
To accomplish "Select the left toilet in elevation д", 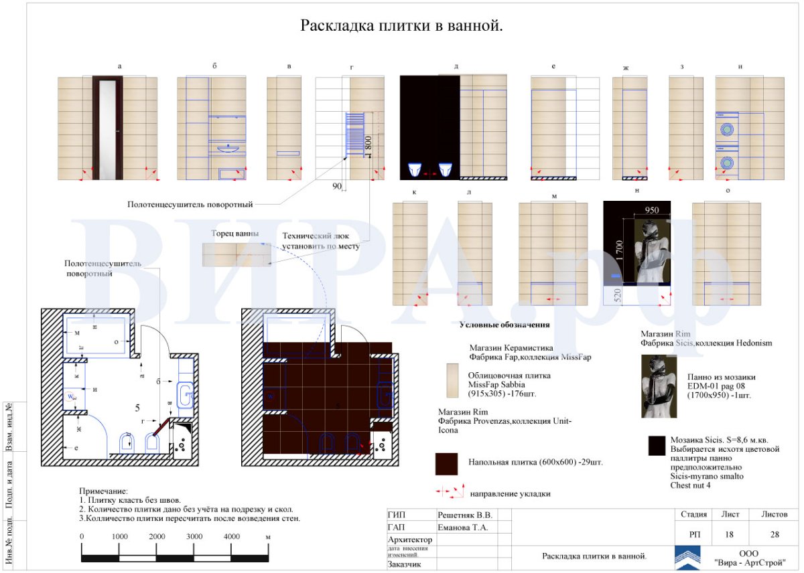I will coord(415,169).
